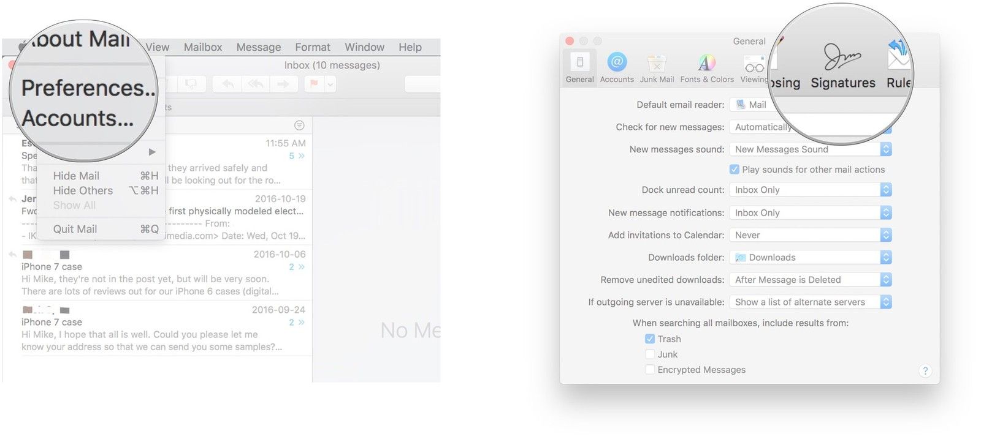Screen dimensions: 981x442
Task: Expand the Dock unread count dropdown
Action: click(810, 190)
